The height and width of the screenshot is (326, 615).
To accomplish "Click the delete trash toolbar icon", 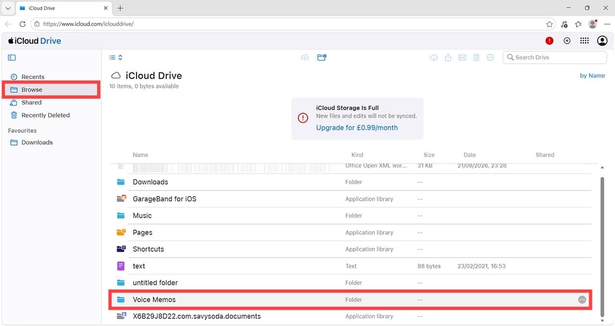I will 476,58.
